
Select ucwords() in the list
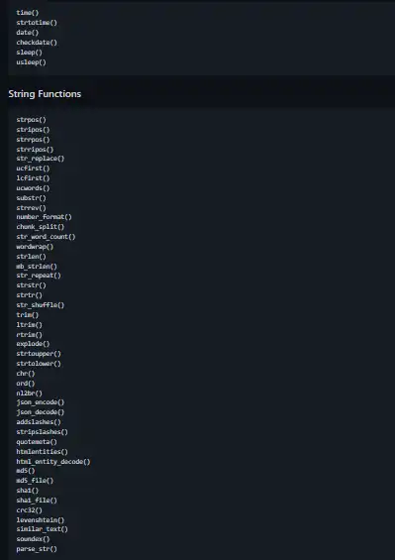pyautogui.click(x=33, y=188)
